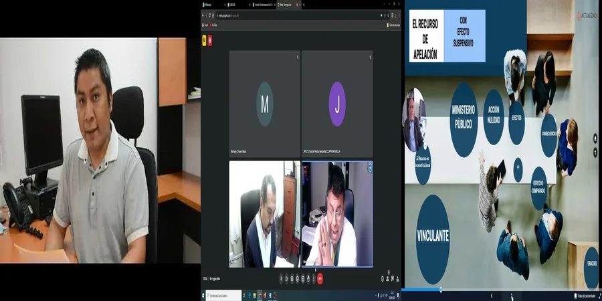Image resolution: width=602 pixels, height=301 pixels.
Task: Select participant tile with purple J avatar
Action: pos(337,104)
